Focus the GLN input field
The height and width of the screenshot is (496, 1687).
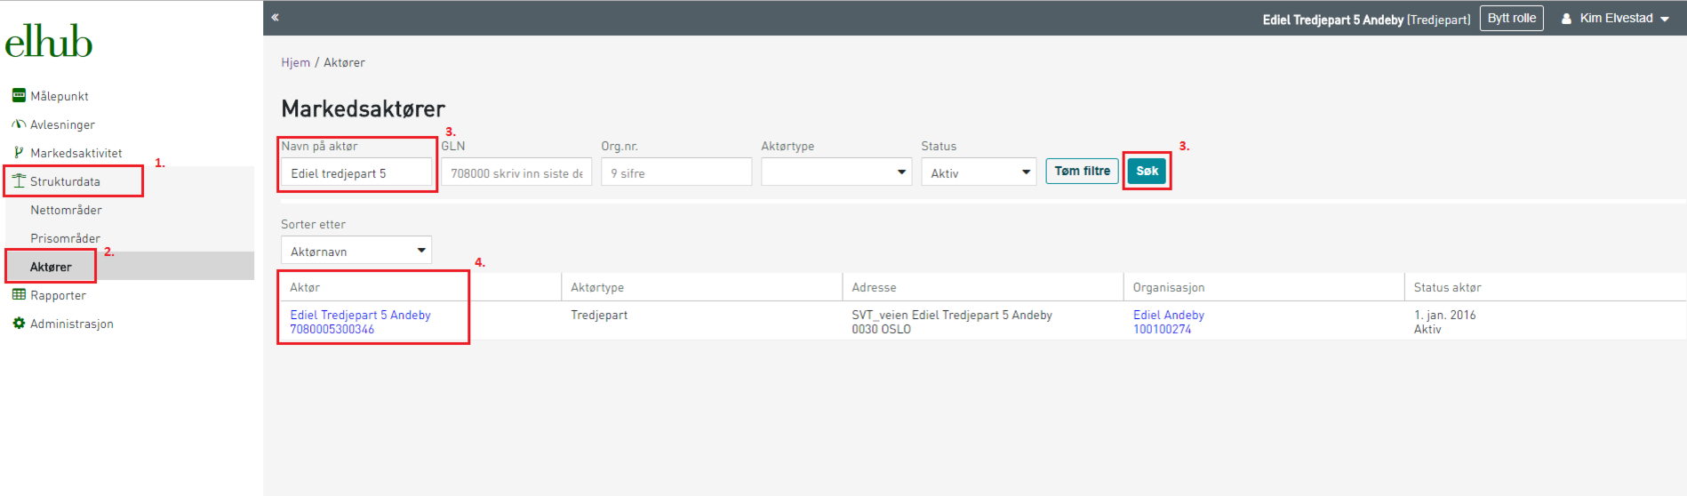516,172
